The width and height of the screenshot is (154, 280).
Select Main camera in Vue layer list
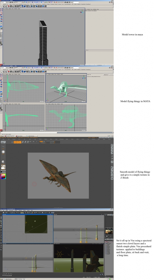tap(108, 243)
